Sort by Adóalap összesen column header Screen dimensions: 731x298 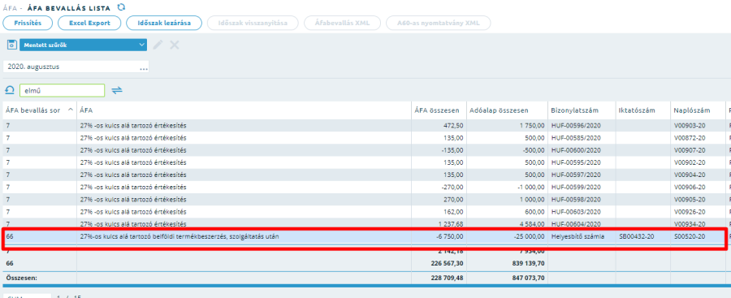point(507,110)
